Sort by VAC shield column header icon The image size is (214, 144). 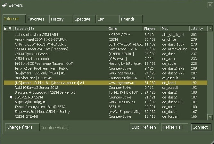point(10,29)
